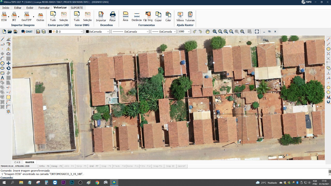Click the Windows Start button
This screenshot has height=186, width=331.
tap(4, 183)
